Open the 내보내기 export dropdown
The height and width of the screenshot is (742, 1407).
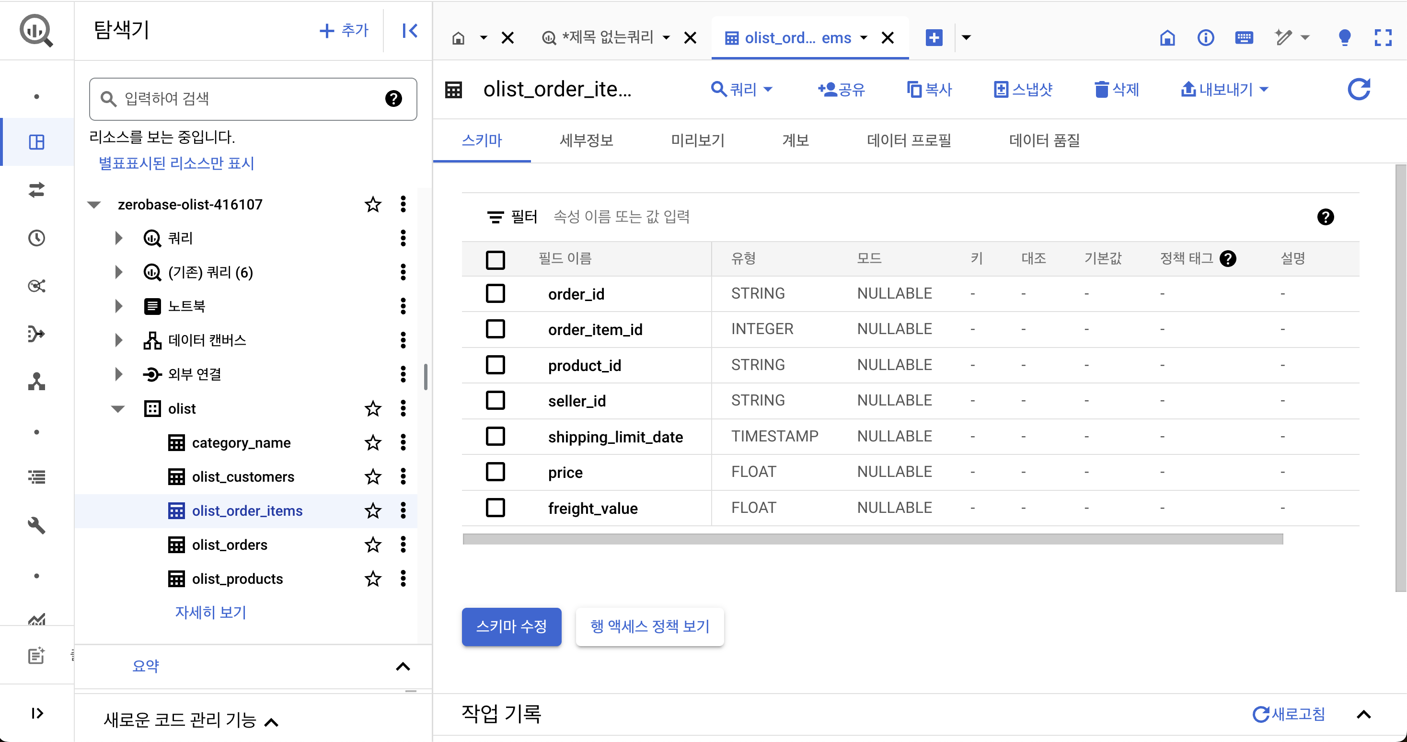[x=1224, y=89]
